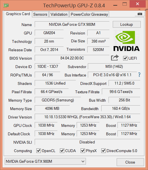Click the NVIDIA logo image
Screen dimensions: 148x170
click(126, 41)
